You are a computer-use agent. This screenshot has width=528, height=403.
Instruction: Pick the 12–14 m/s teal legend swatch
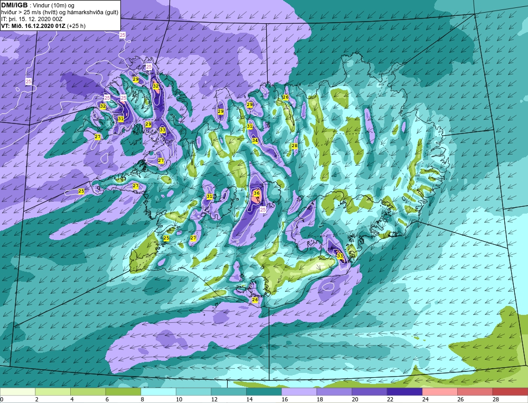[x=229, y=391]
